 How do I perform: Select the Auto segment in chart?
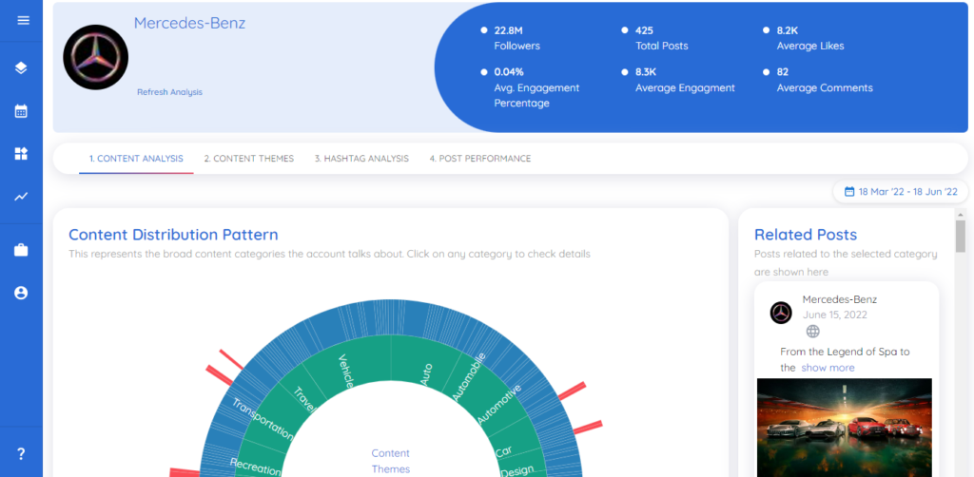[427, 374]
